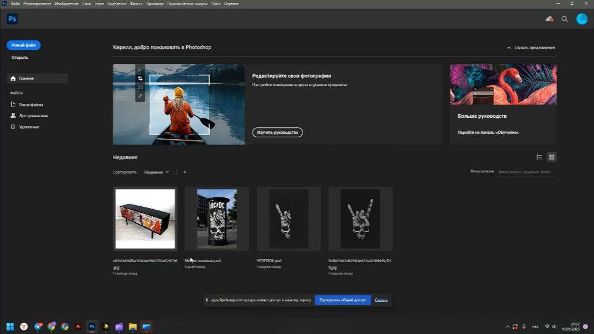Click the Изучить руководства button
Image resolution: width=594 pixels, height=334 pixels.
[x=277, y=132]
